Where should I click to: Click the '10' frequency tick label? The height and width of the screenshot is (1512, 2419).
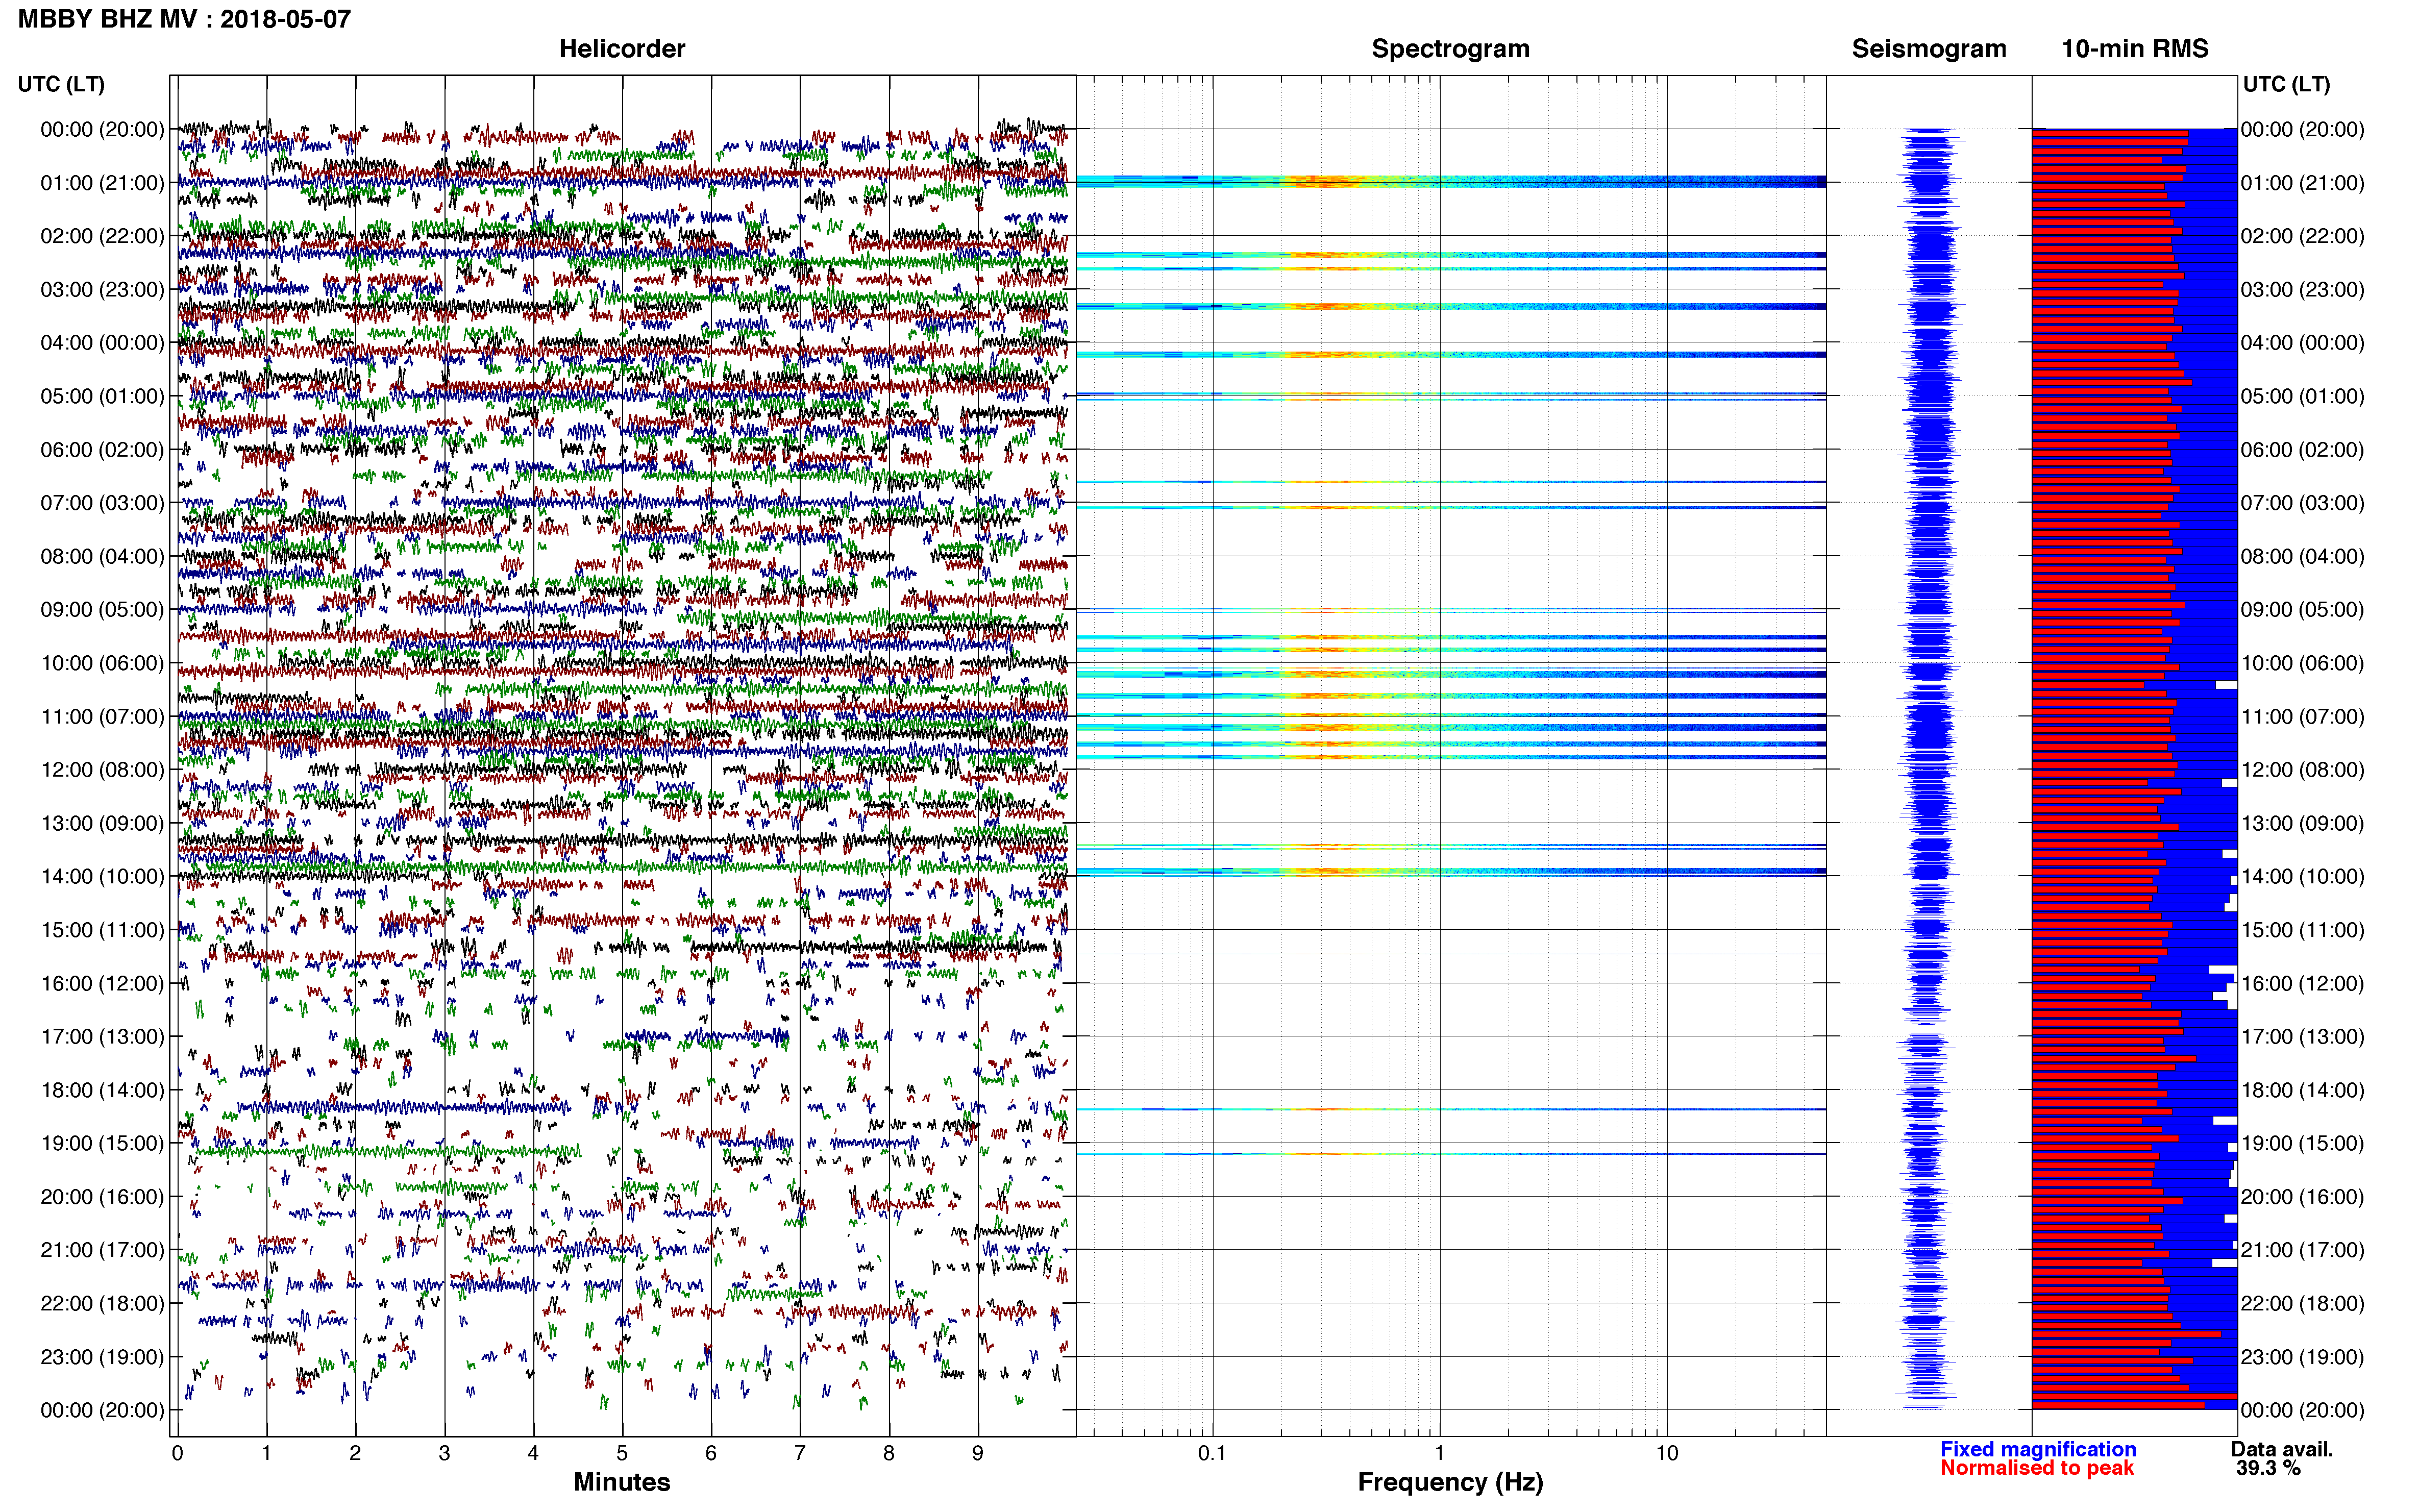click(1666, 1453)
